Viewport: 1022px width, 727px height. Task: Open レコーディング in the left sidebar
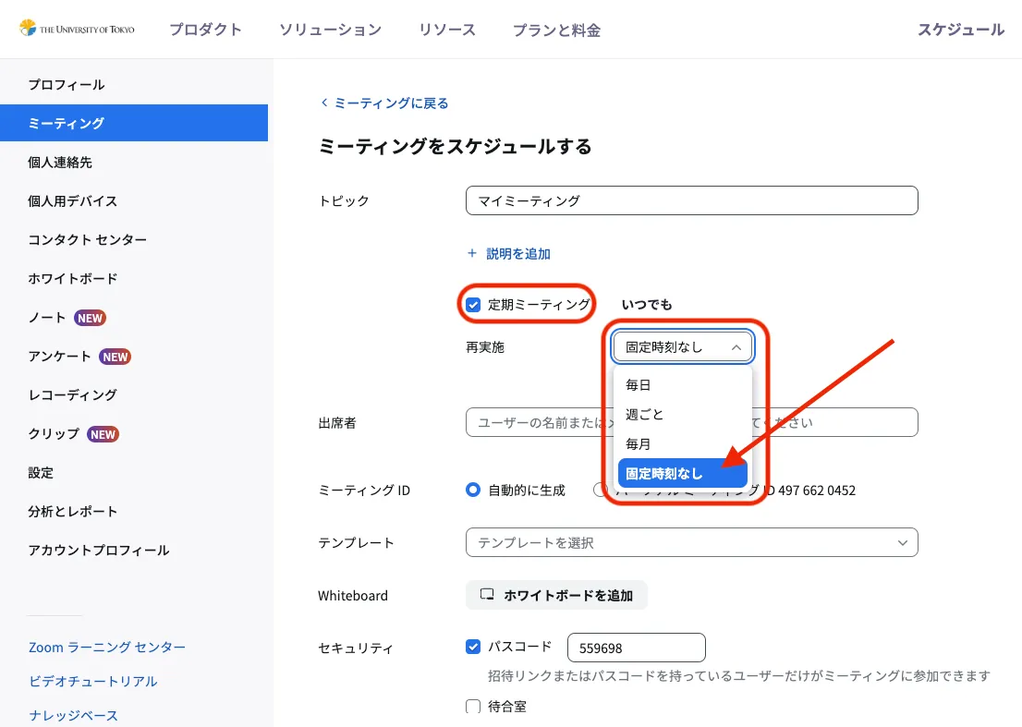tap(72, 395)
